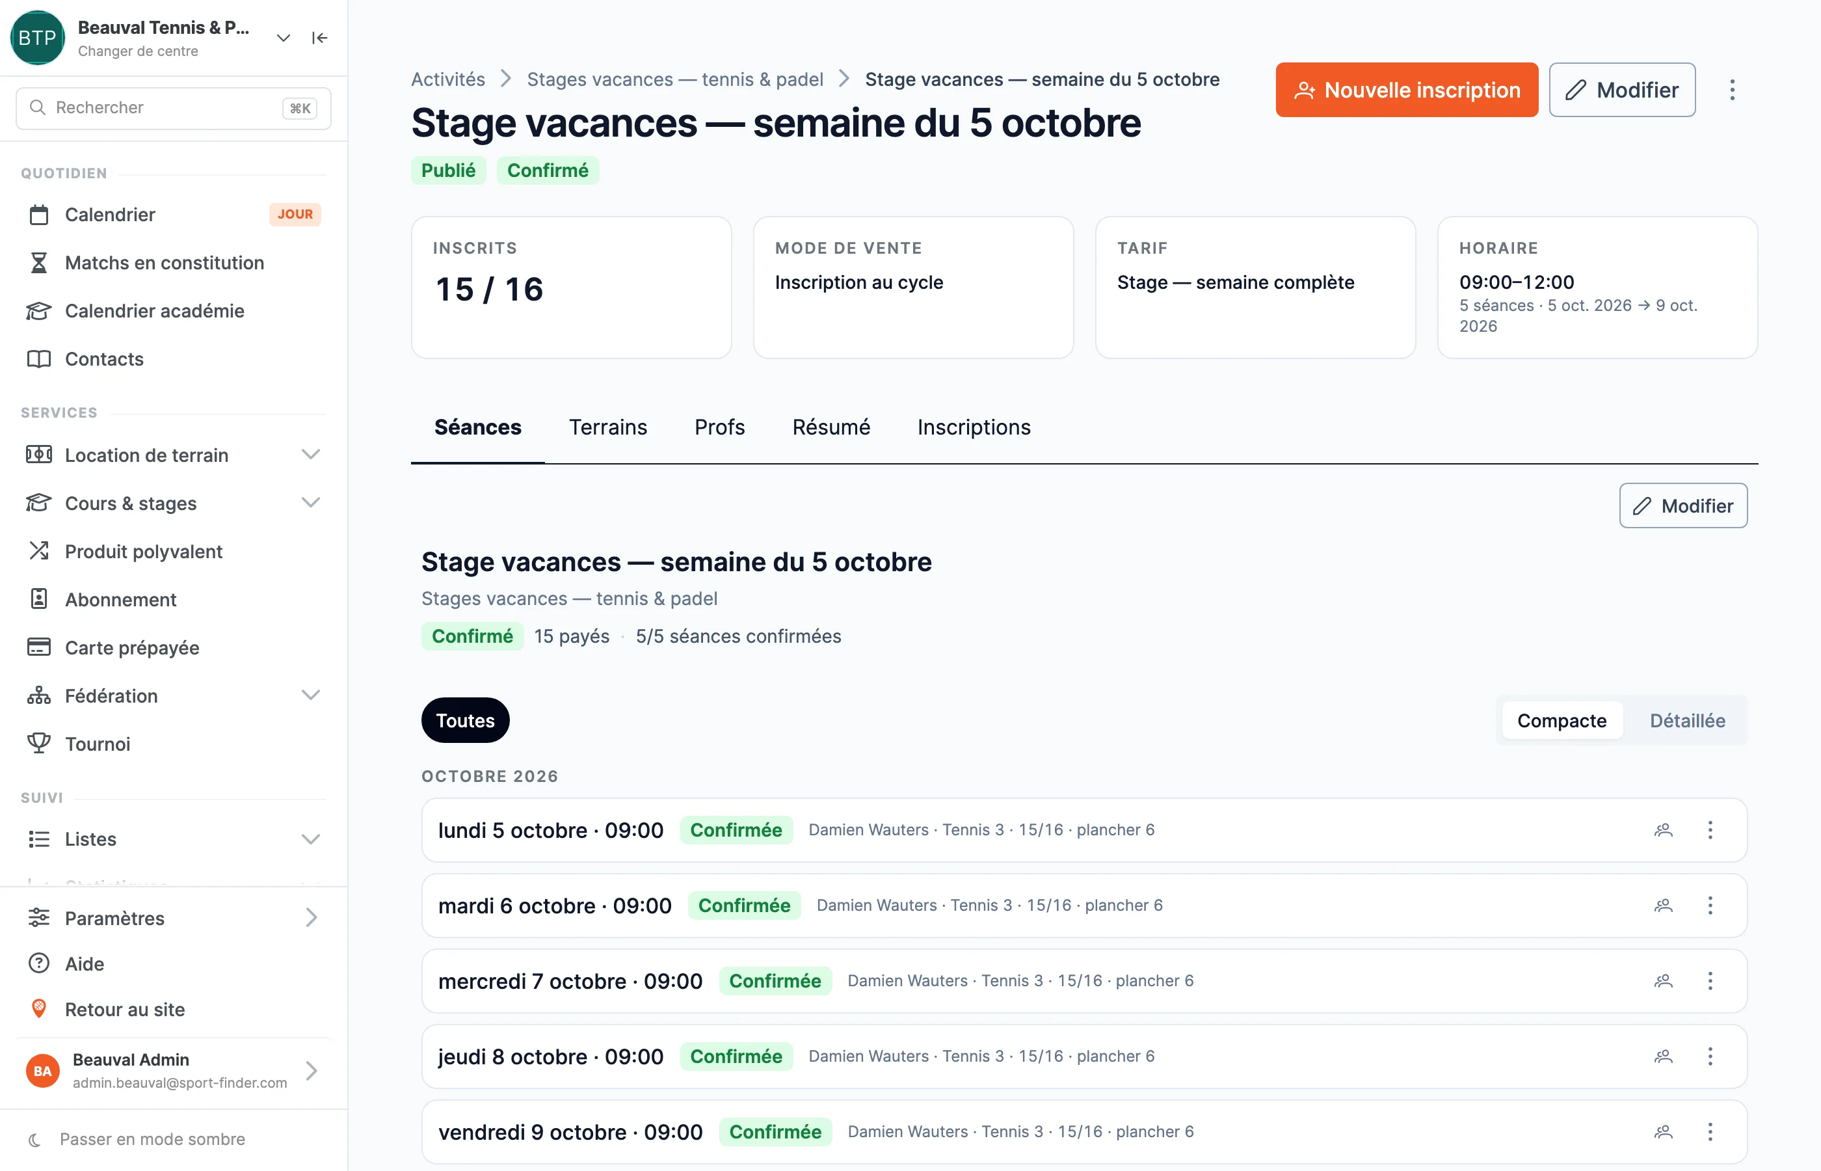
Task: Switch to the Profs tab
Action: pos(720,427)
